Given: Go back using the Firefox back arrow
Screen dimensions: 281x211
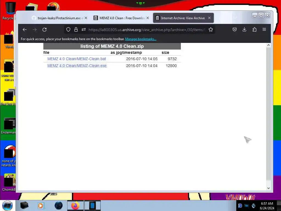Looking at the screenshot, I should click(x=24, y=30).
